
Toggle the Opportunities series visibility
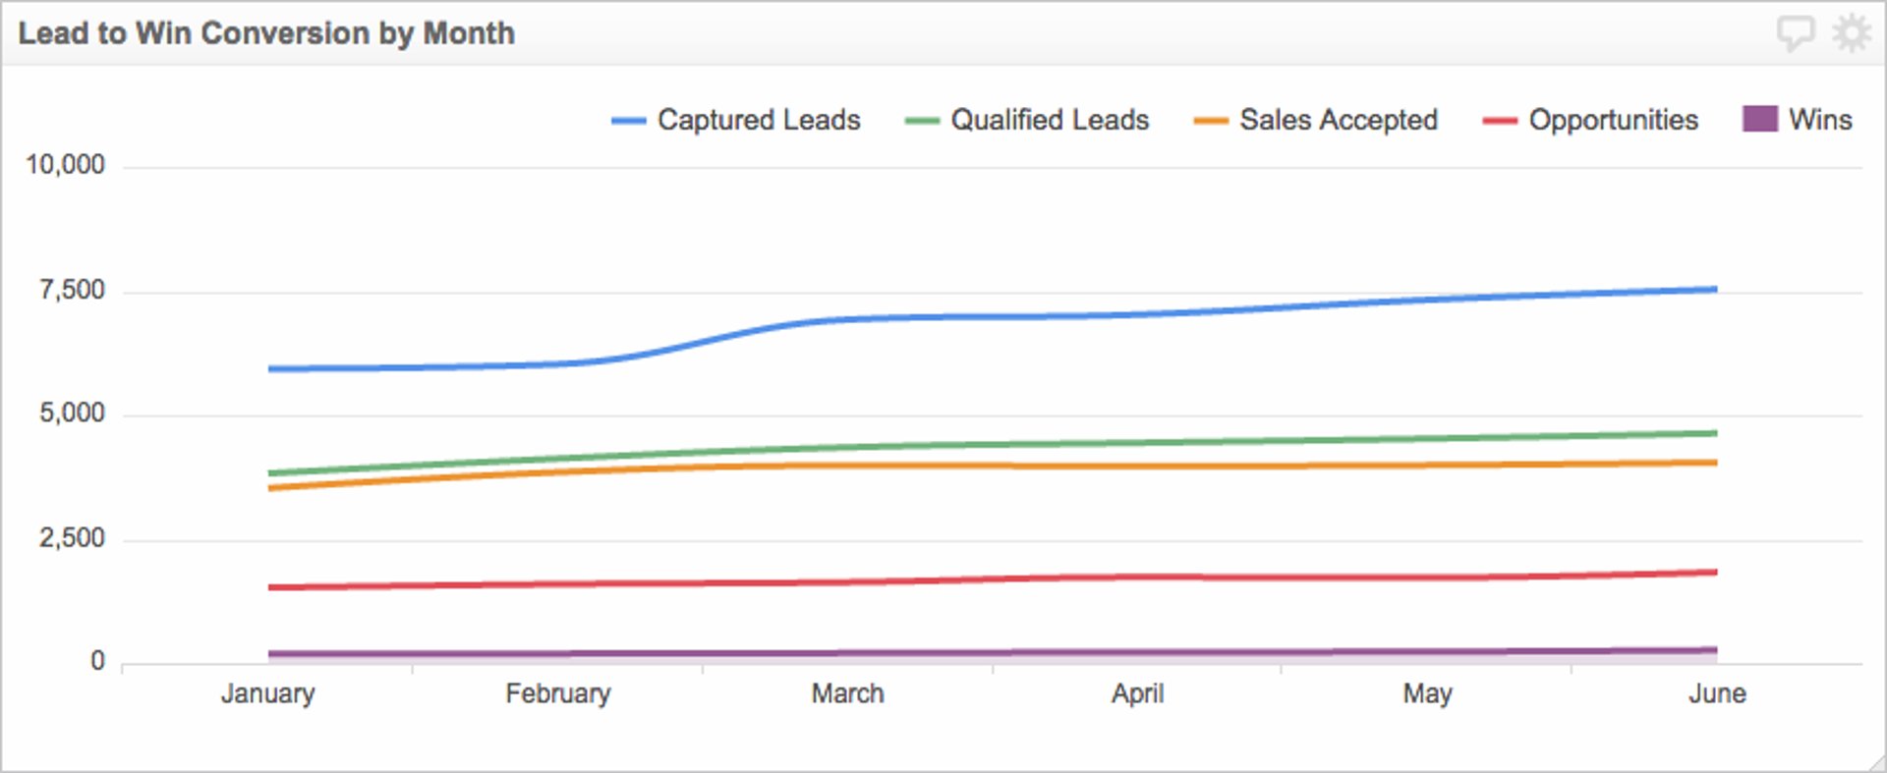(1611, 120)
